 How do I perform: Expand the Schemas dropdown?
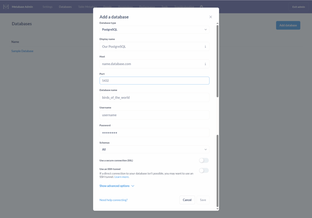coord(154,149)
